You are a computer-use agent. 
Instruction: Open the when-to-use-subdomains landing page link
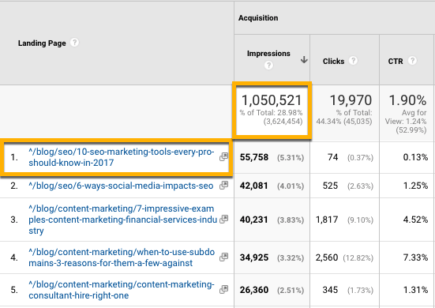pyautogui.click(x=122, y=257)
